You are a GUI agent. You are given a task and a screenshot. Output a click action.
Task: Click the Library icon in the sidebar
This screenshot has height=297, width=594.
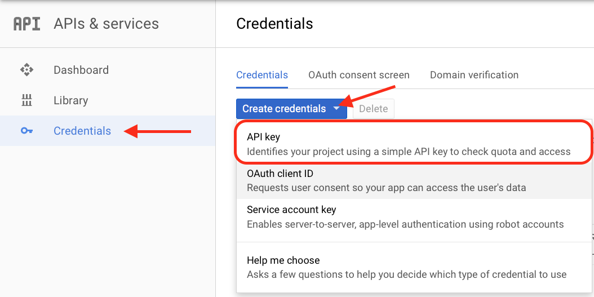[26, 100]
